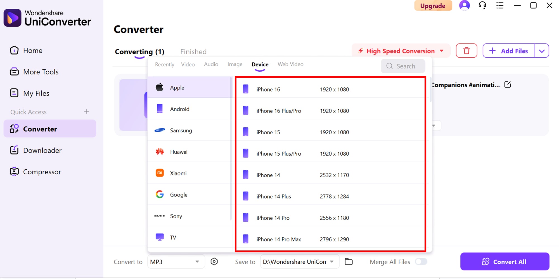Open output format settings gear
Image resolution: width=559 pixels, height=279 pixels.
pyautogui.click(x=214, y=262)
